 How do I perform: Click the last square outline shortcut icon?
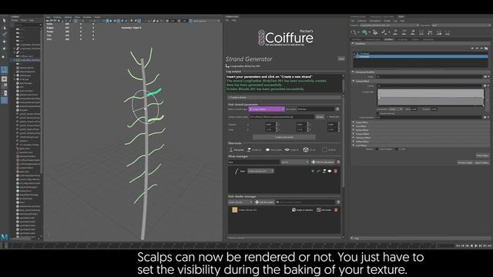pos(324,150)
